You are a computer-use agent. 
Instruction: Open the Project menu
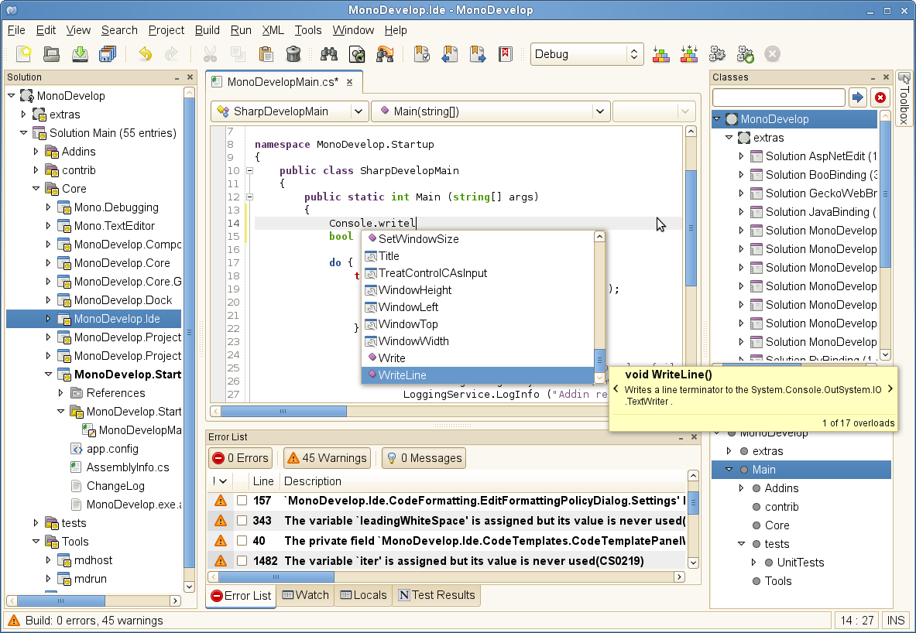(166, 30)
